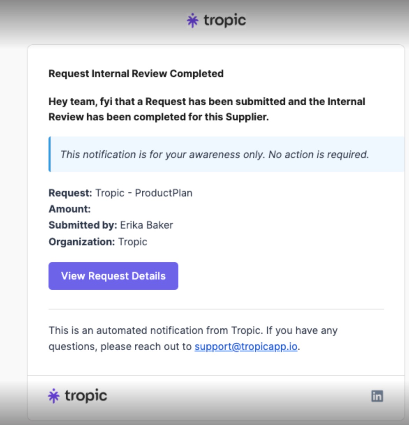Click the blue left bar of the notice
Screen dimensions: 409x425
(x=50, y=154)
